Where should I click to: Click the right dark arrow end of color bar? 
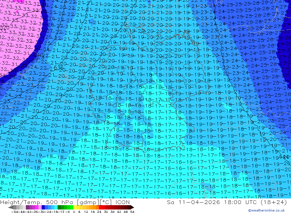tap(132, 207)
